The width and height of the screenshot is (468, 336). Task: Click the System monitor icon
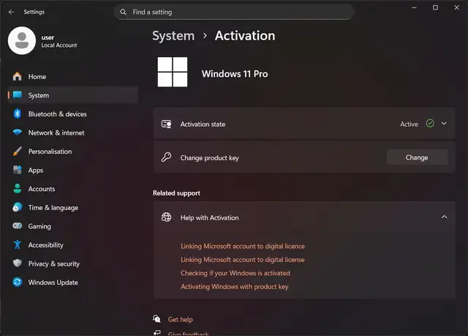coord(18,95)
